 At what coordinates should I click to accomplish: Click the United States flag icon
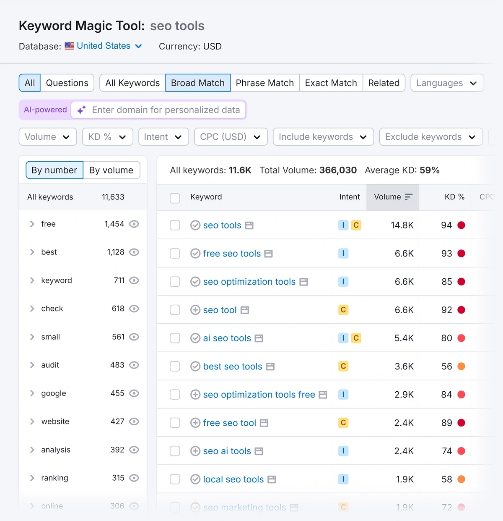(x=69, y=46)
